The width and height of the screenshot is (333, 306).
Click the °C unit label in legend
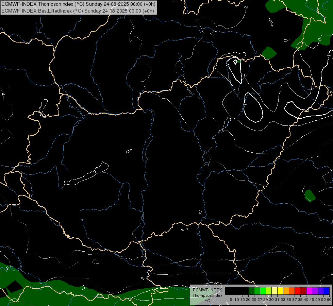(208, 301)
